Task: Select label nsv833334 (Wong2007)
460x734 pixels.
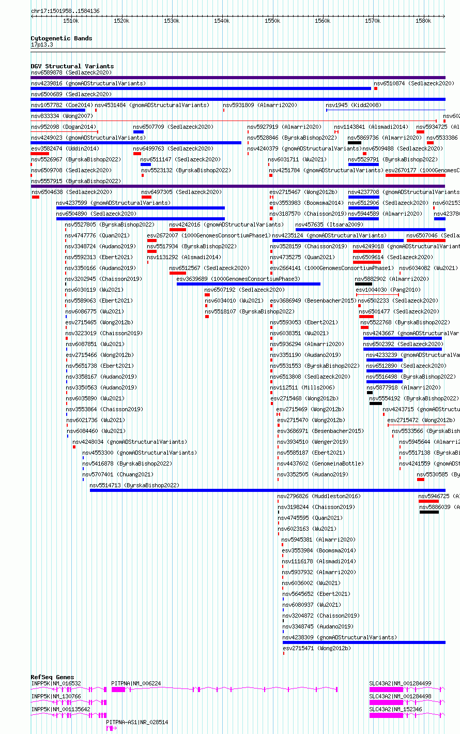Action: [x=62, y=116]
